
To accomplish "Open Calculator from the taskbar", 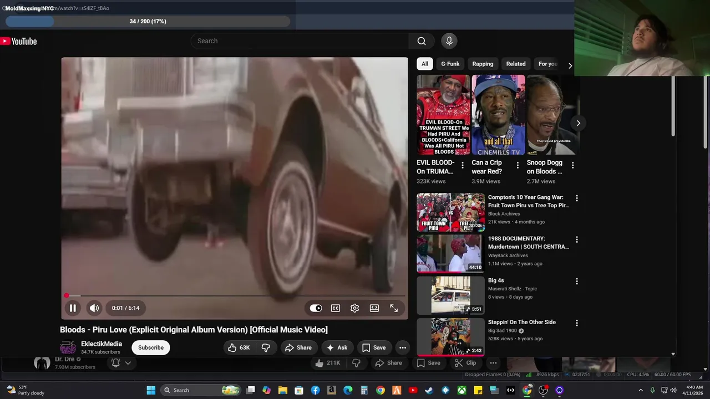I will click(364, 390).
